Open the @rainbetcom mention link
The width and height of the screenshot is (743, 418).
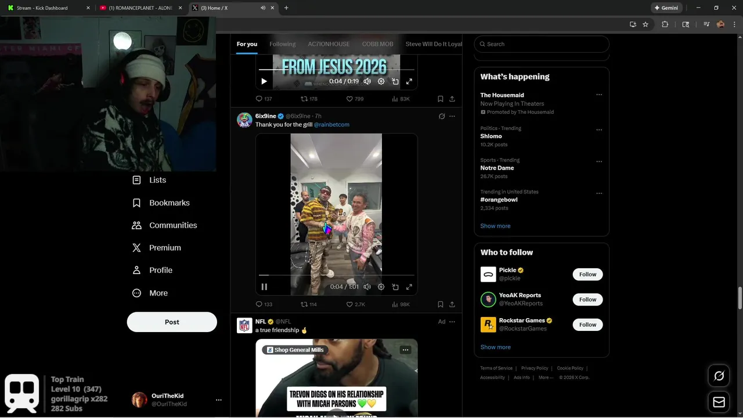[331, 125]
